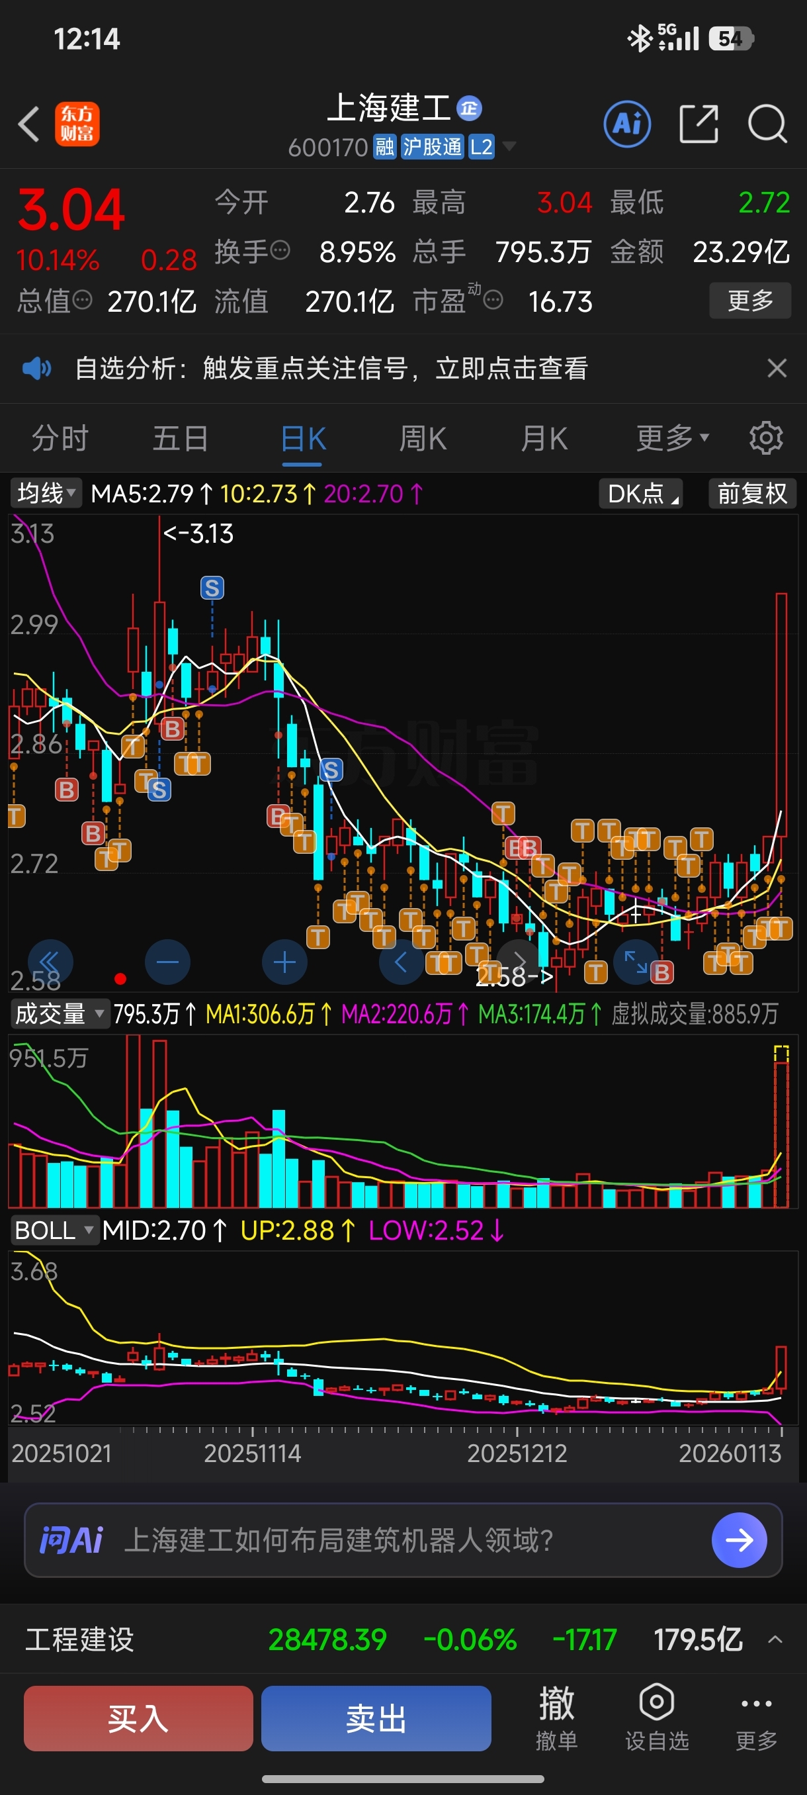Tap 设自选 watchlist icon

(657, 1718)
